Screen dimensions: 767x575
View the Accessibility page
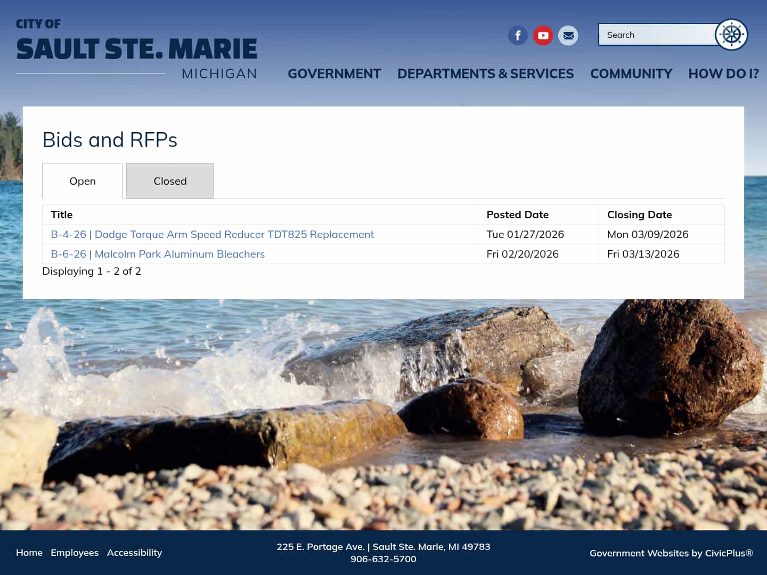[134, 553]
